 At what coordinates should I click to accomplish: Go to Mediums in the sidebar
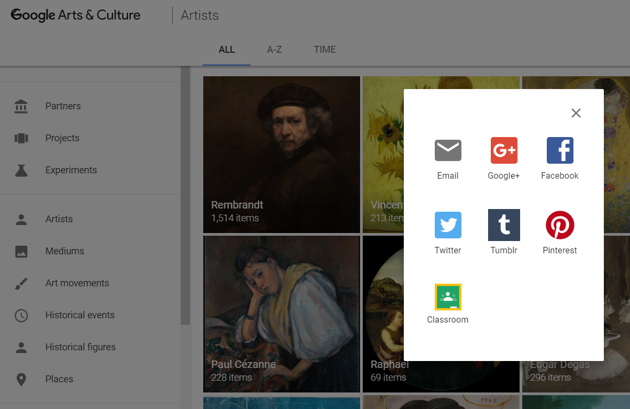65,252
